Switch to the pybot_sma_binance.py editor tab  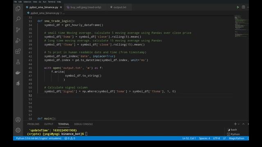click(44, 7)
